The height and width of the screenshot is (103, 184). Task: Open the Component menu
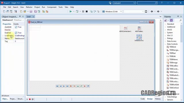pos(52,7)
